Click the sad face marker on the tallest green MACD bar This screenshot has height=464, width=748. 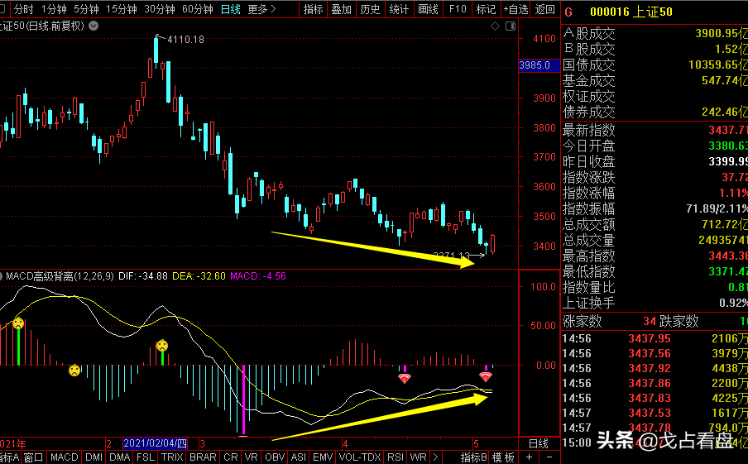[17, 323]
